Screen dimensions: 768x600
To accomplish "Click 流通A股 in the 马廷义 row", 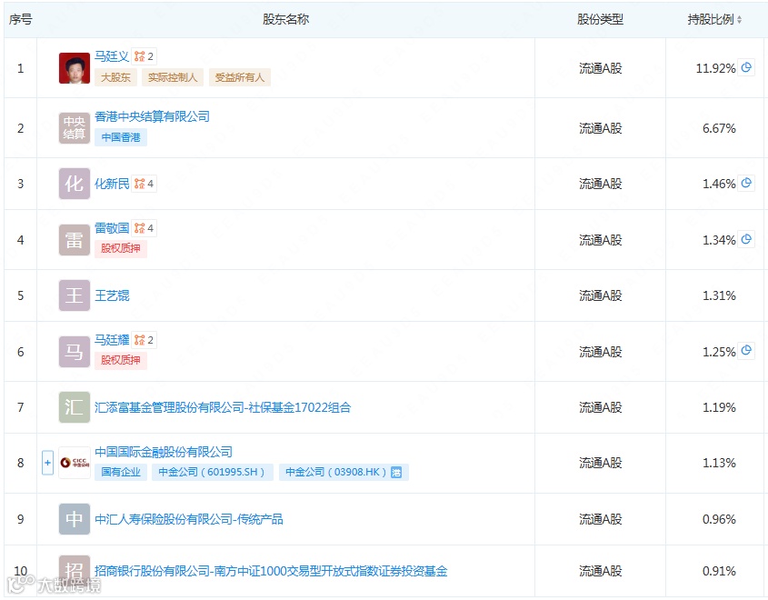I will 600,68.
